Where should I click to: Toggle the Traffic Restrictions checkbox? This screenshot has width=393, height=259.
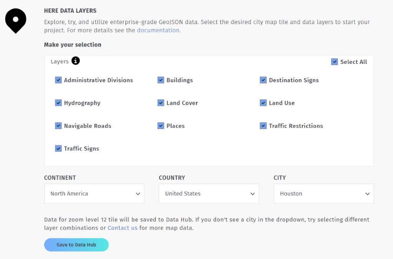263,125
